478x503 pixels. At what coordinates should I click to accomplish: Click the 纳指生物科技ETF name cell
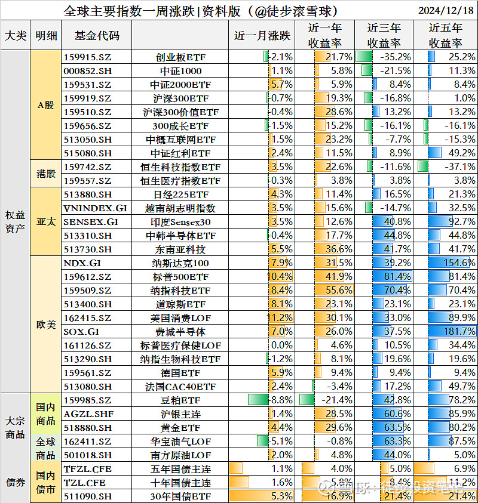click(x=180, y=359)
